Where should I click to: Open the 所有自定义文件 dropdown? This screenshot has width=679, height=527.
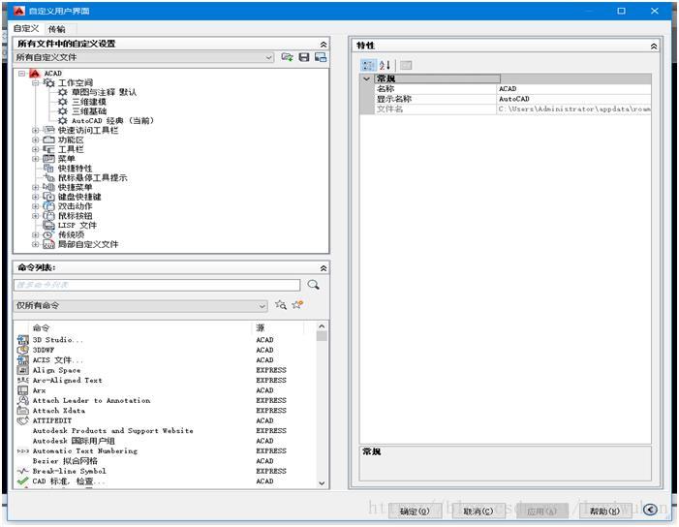[x=144, y=57]
